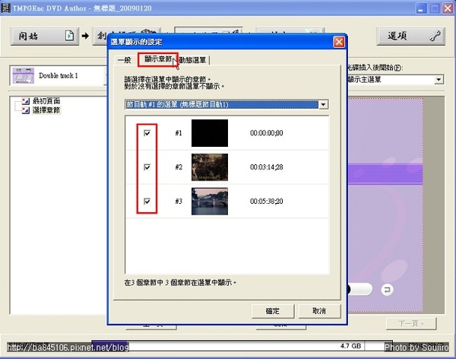Open the 節目軌 #1 menu dropdown
Viewport: 456px width, 359px height.
pos(324,104)
